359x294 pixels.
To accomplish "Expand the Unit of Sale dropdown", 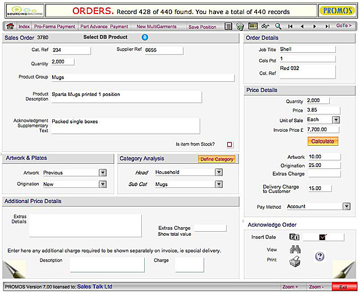I will (x=336, y=120).
